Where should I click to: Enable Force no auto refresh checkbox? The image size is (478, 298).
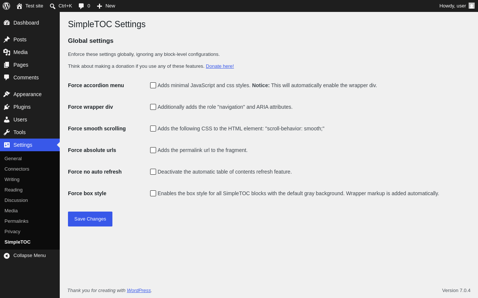153,172
